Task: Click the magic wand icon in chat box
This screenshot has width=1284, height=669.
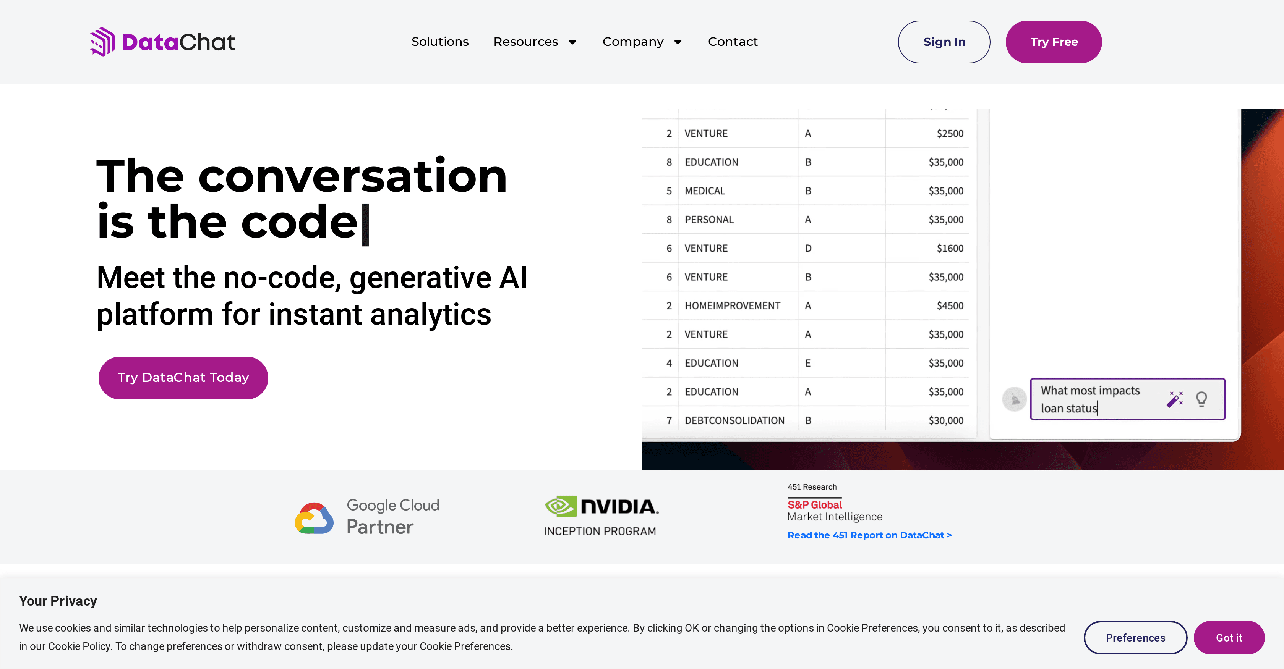Action: 1174,399
